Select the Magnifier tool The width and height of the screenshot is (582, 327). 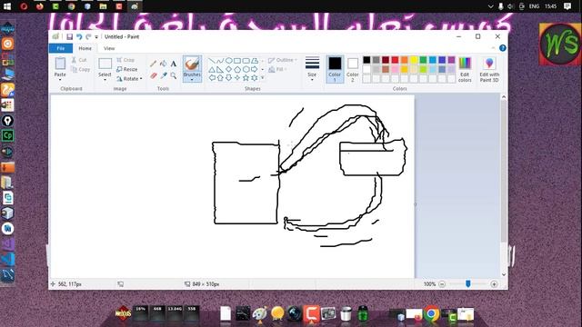[x=174, y=75]
